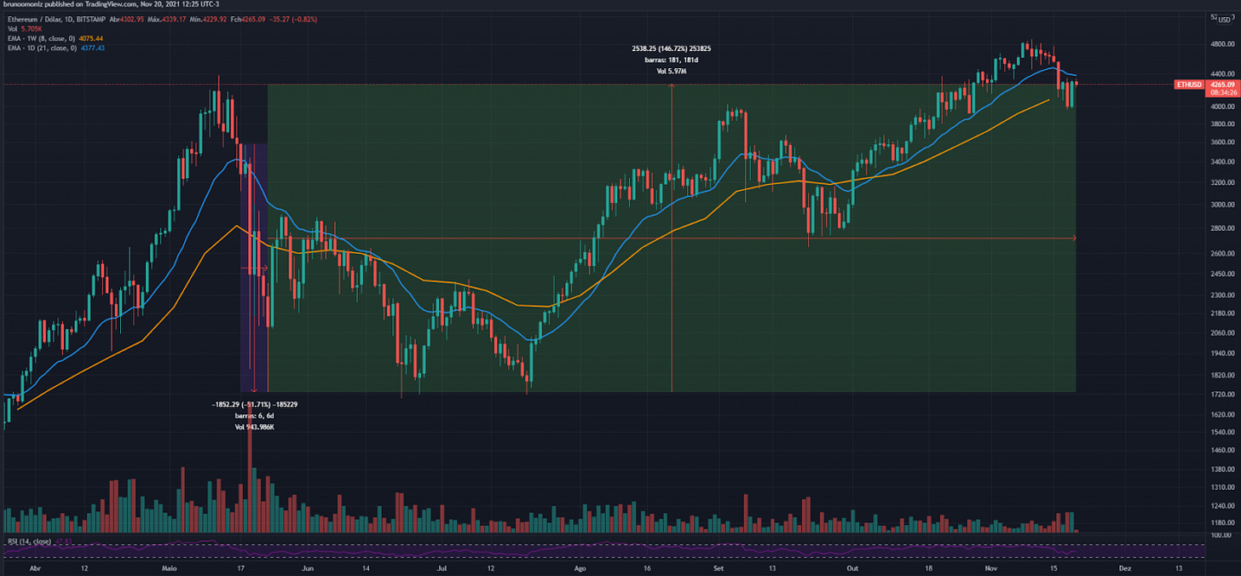The height and width of the screenshot is (576, 1241).
Task: Click the 100.00 RSI axis label
Action: point(1223,535)
